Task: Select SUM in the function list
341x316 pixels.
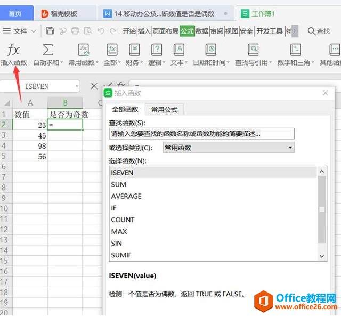Action: tap(213, 184)
